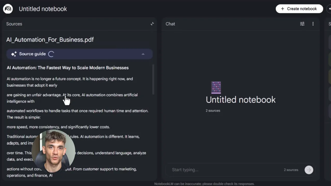
Task: Click the send arrow button in chat
Action: pyautogui.click(x=309, y=170)
